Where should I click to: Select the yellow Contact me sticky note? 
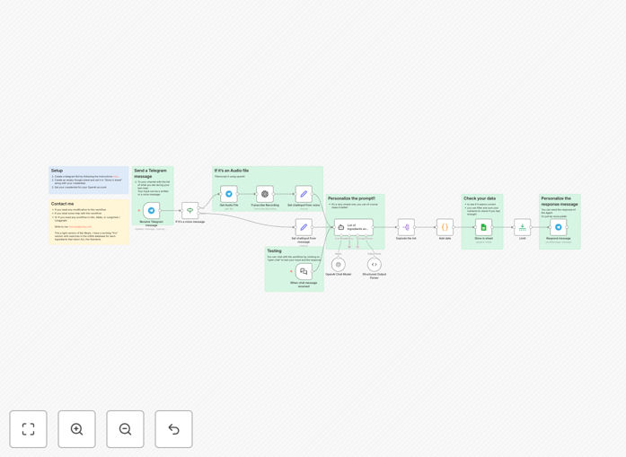(x=89, y=222)
